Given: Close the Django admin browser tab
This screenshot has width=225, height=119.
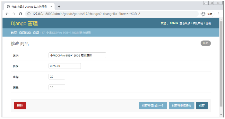Looking at the screenshot, I should pos(51,7).
